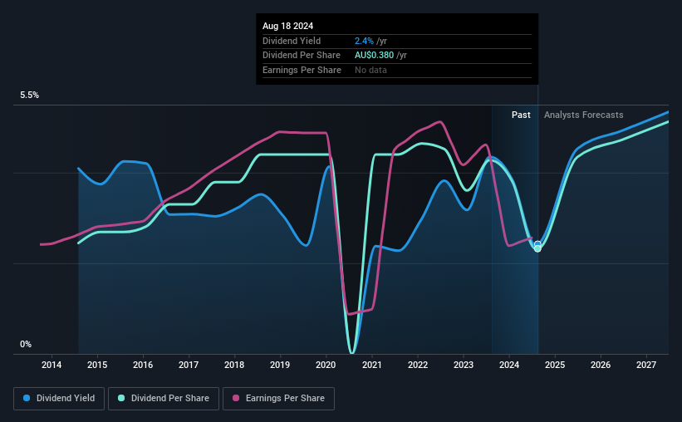Toggle the Dividend Yield legend button

point(59,399)
